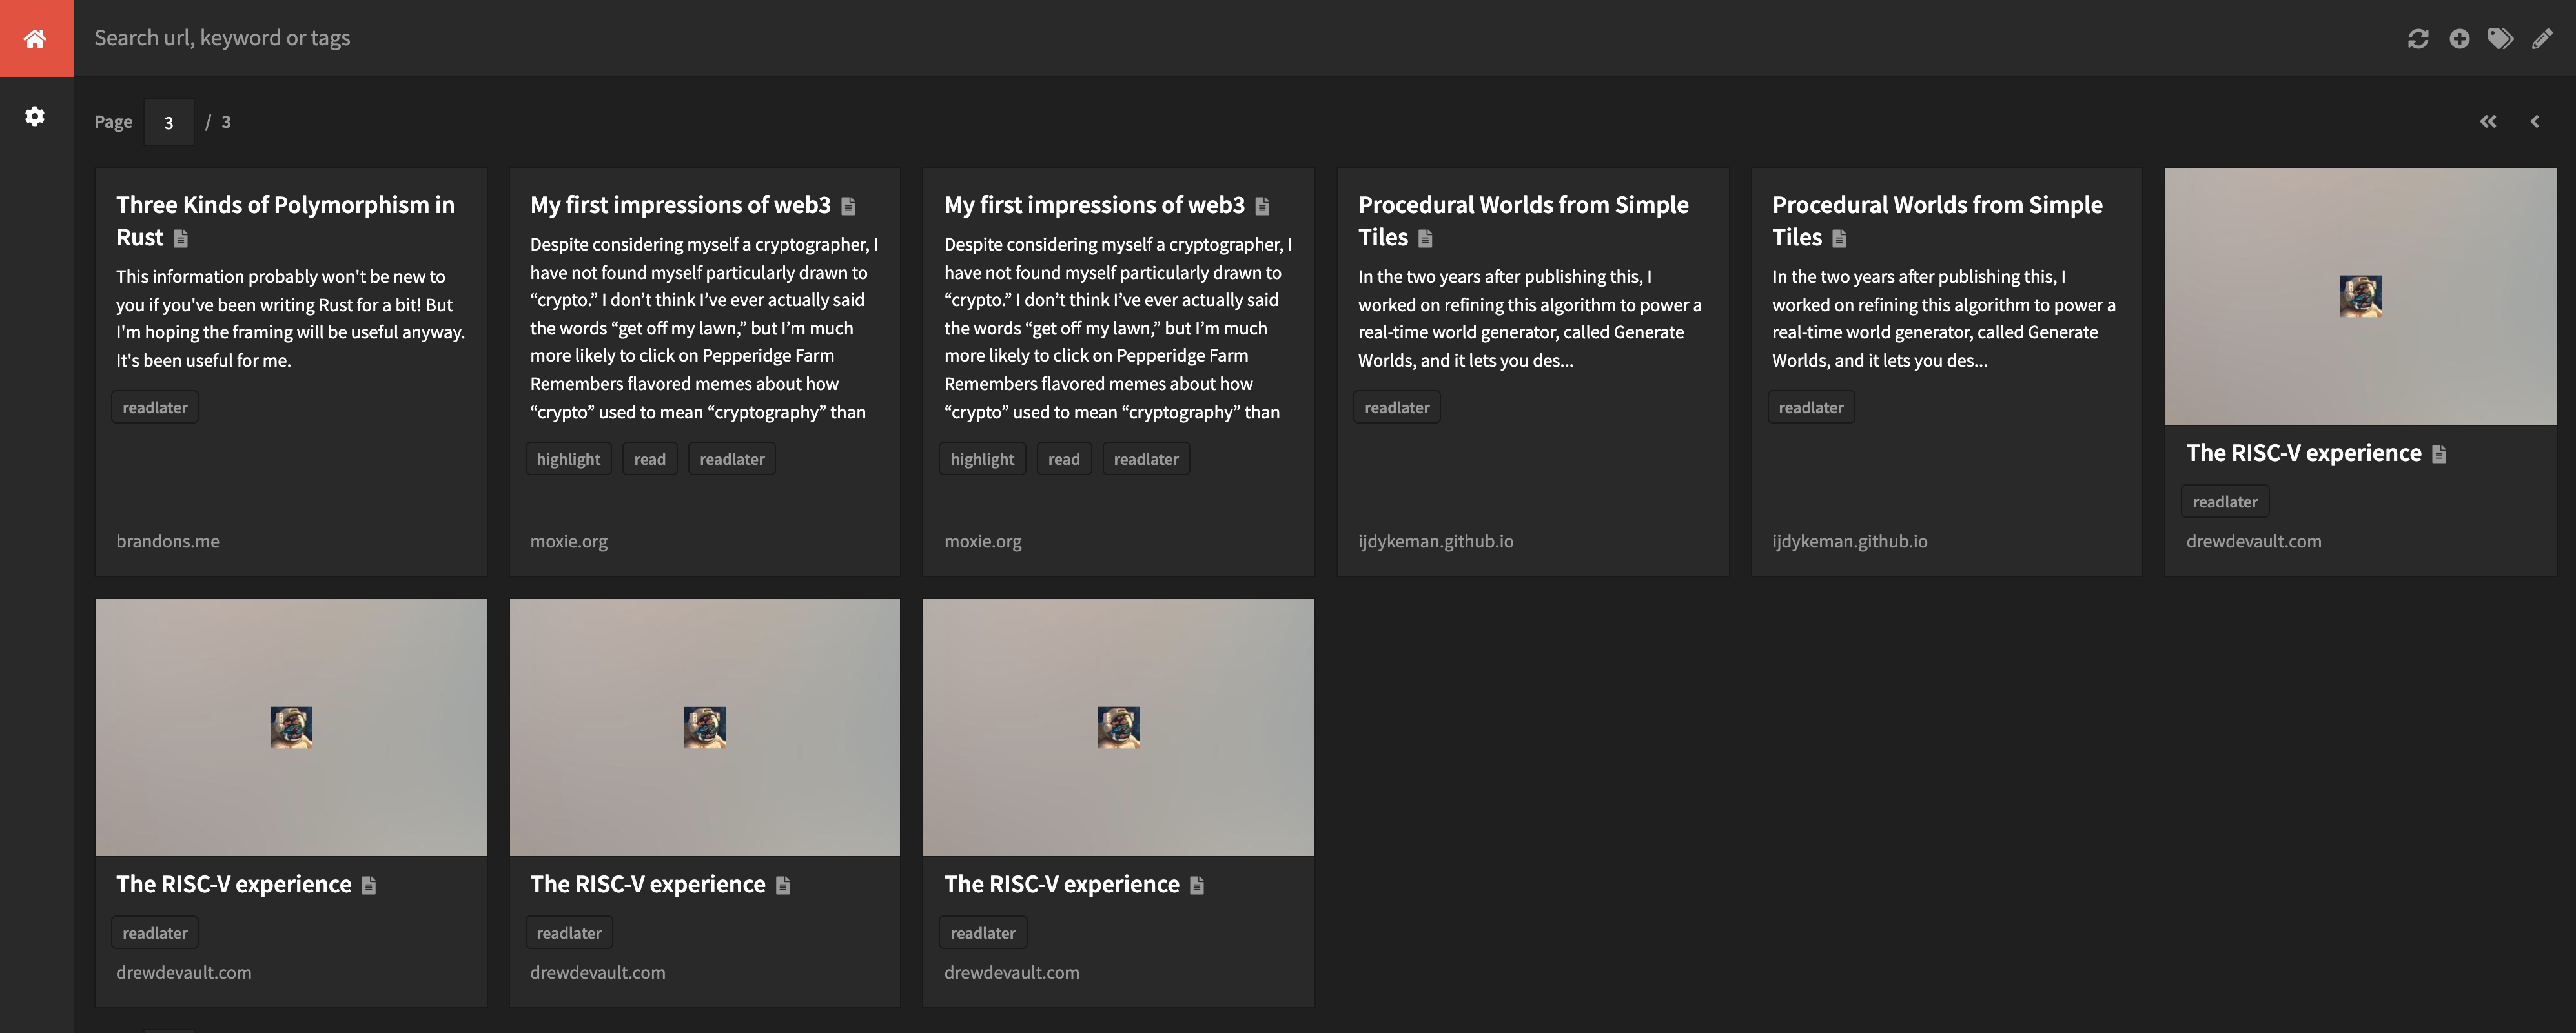Open tag management with the tag icon
Viewport: 2576px width, 1033px height.
tap(2501, 38)
